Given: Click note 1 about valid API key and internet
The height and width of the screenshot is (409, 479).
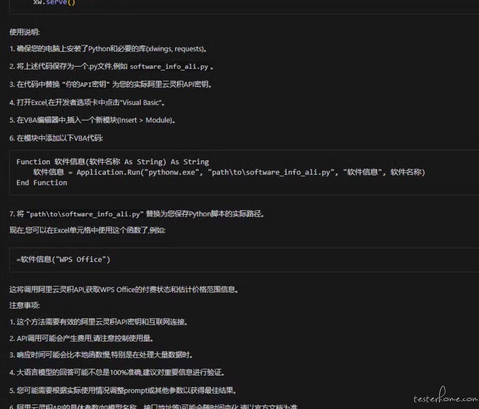Looking at the screenshot, I should click(98, 322).
